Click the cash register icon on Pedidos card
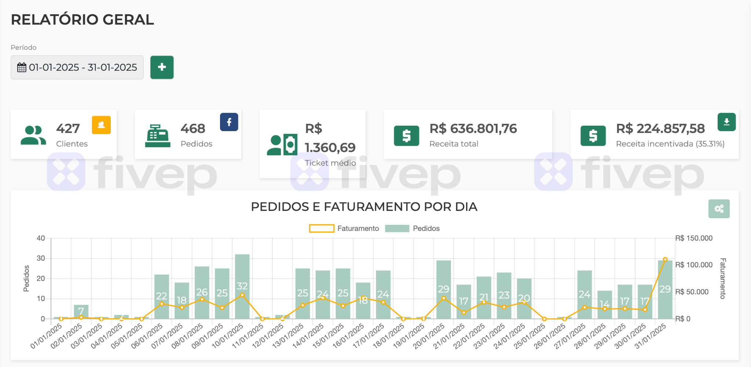 tap(158, 136)
